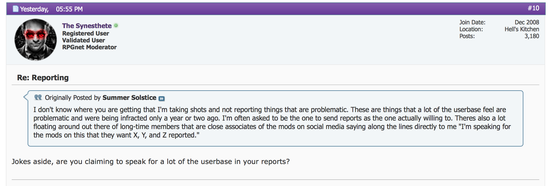Open original post via blue arrow icon
The width and height of the screenshot is (551, 186).
(161, 99)
